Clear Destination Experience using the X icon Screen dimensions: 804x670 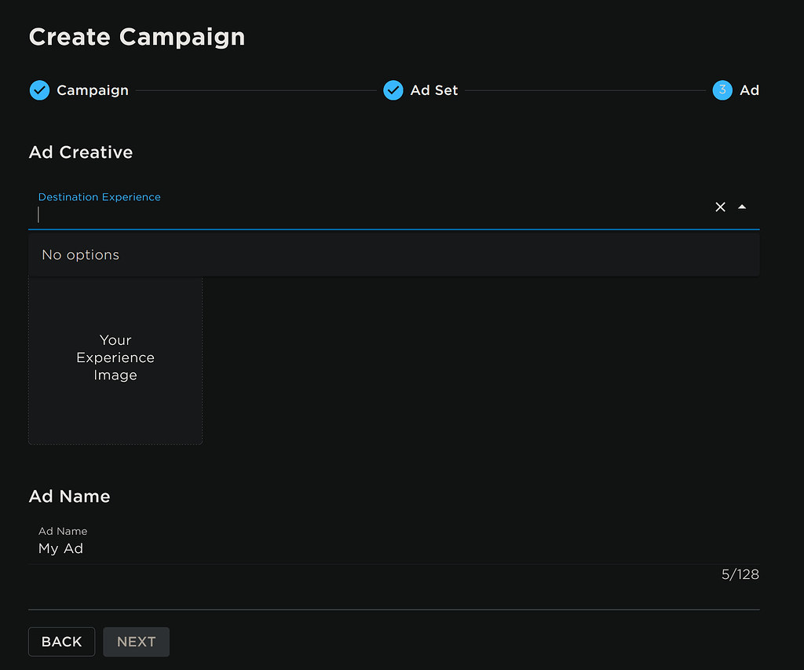point(720,207)
